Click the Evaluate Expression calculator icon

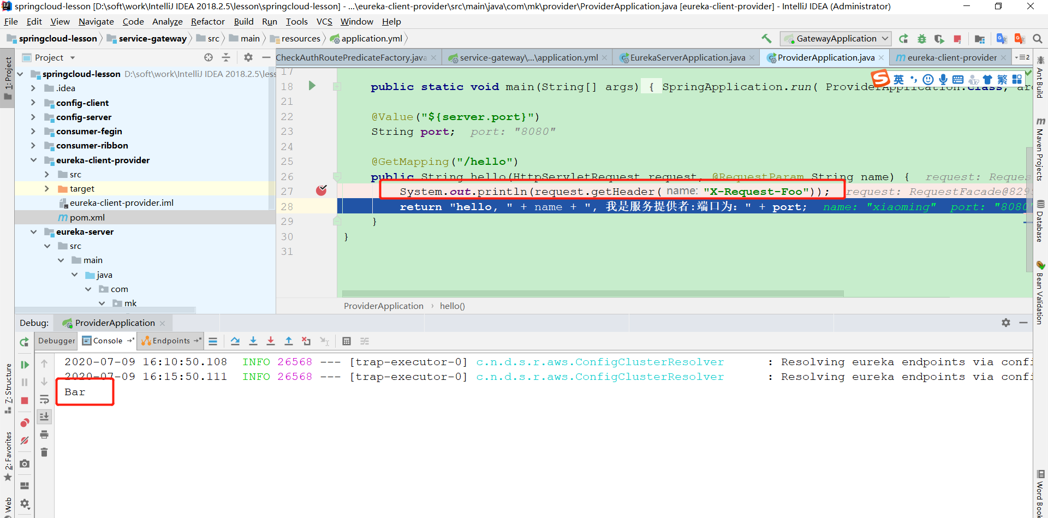point(347,341)
